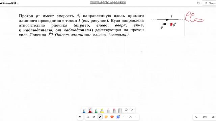This screenshot has width=216, height=121.
Task: Select the gray pen with the dot tip
Action: (108, 110)
